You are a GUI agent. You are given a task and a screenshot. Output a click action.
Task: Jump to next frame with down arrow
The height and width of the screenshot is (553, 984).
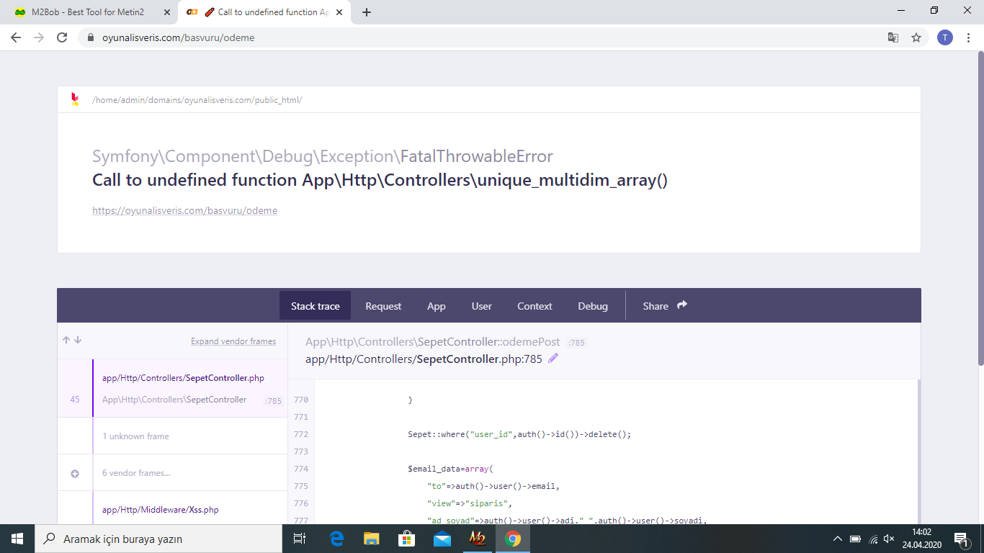click(78, 341)
